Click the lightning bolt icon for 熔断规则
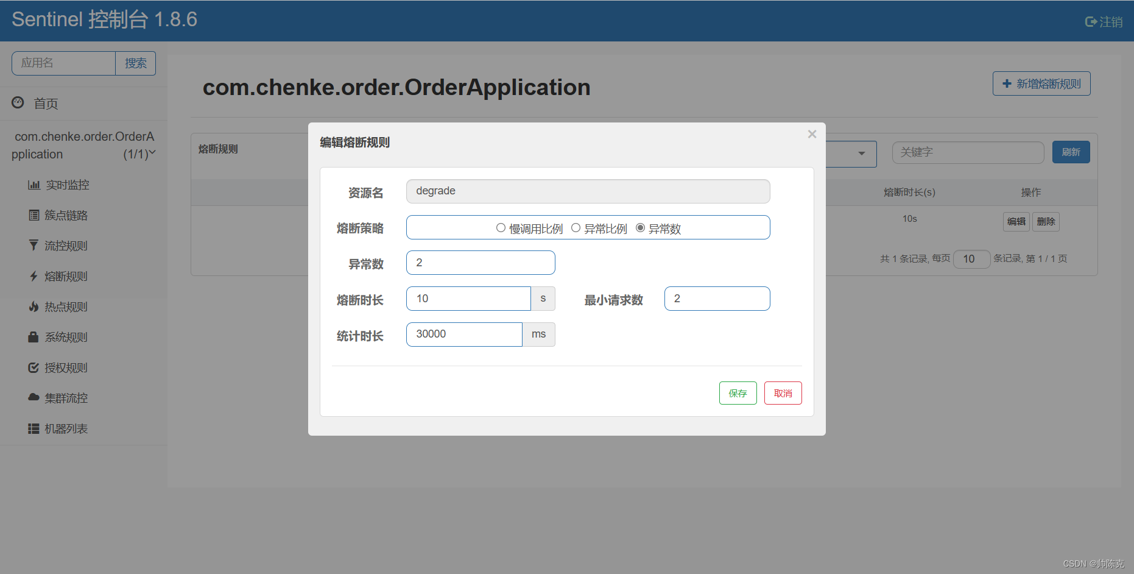1134x574 pixels. (x=33, y=276)
